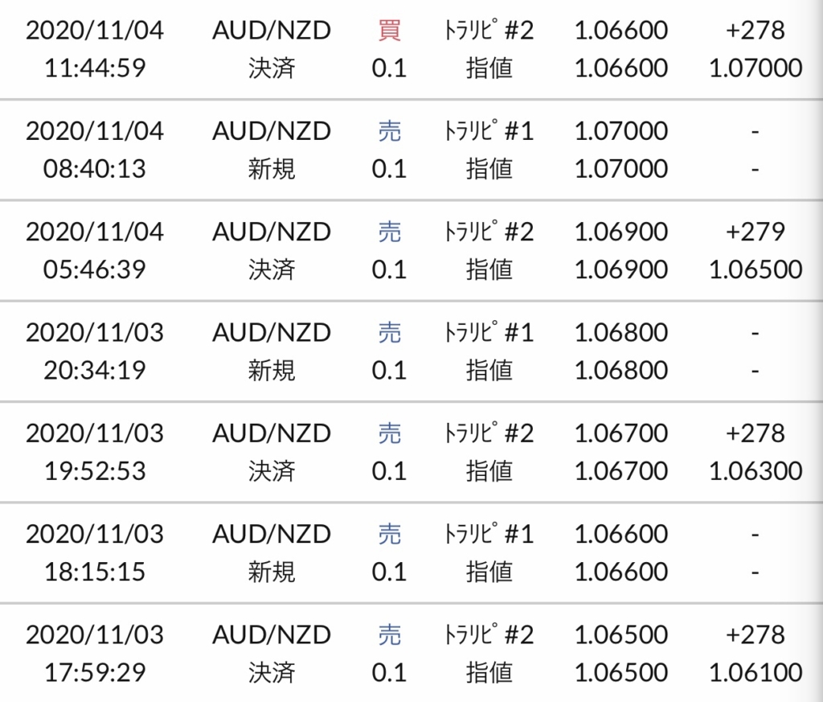
Task: Click the 1.06300 entry price value
Action: pos(755,471)
